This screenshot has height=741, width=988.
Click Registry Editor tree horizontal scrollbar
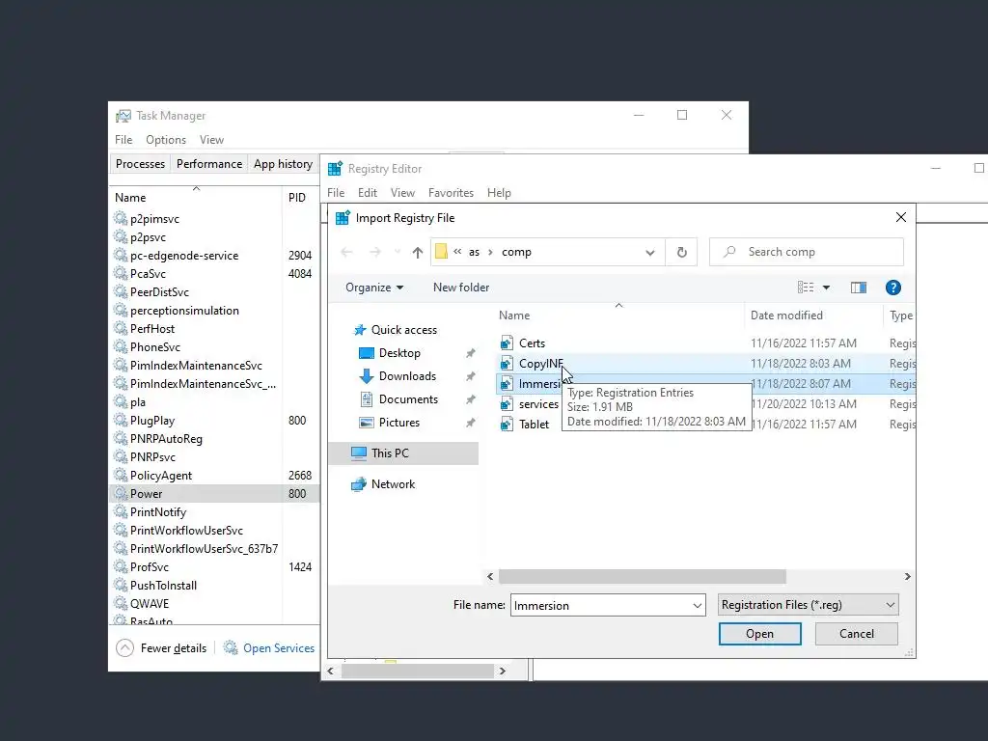(417, 672)
